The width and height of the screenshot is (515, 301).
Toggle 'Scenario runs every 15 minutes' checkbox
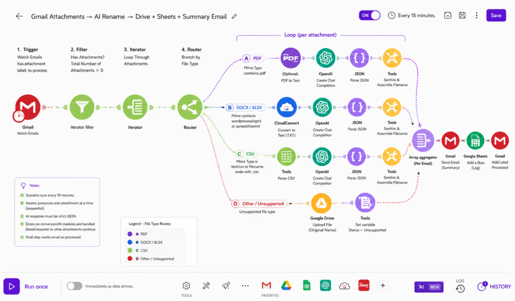22,195
